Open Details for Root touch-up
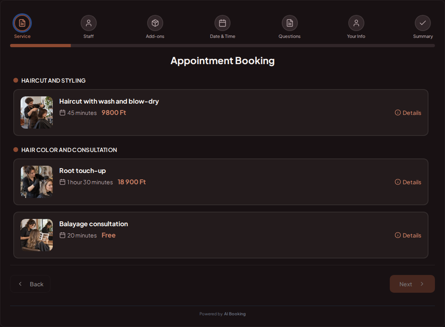The width and height of the screenshot is (445, 327). (408, 182)
